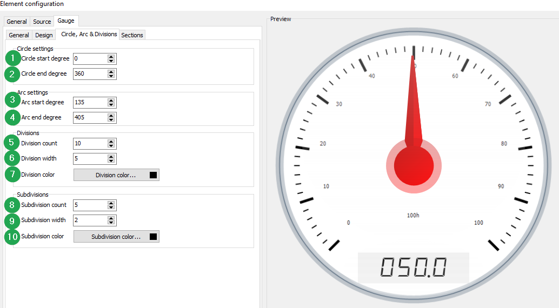Image resolution: width=559 pixels, height=308 pixels.
Task: Decrease Arc end degree with down arrow
Action: (x=111, y=120)
